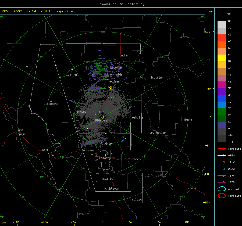Click the light gray 70–80 dBZ swatch

pos(222,24)
